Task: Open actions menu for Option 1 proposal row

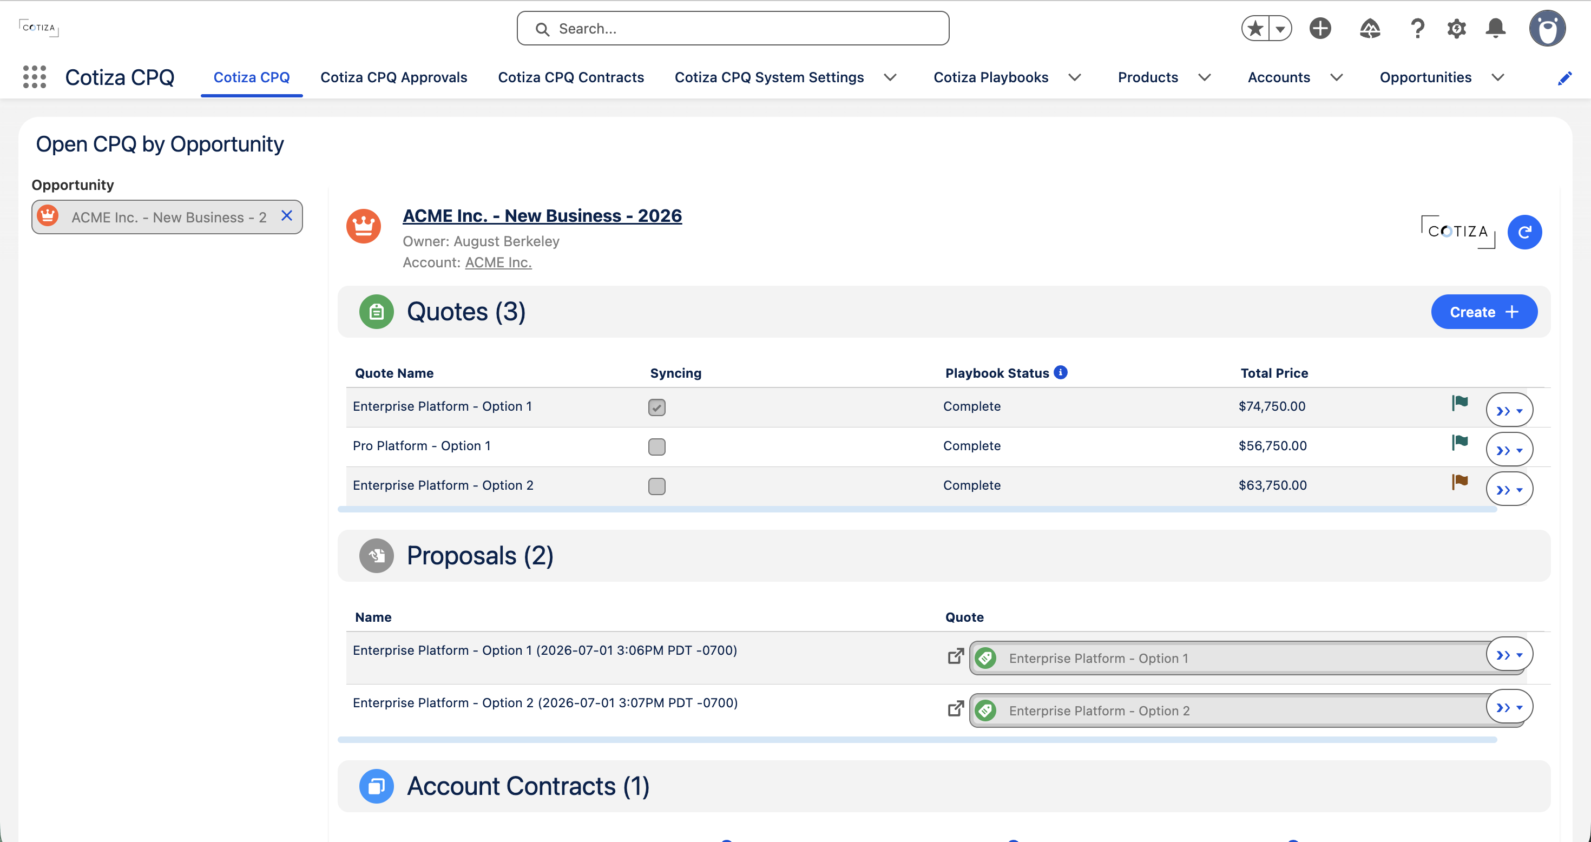Action: coord(1509,654)
